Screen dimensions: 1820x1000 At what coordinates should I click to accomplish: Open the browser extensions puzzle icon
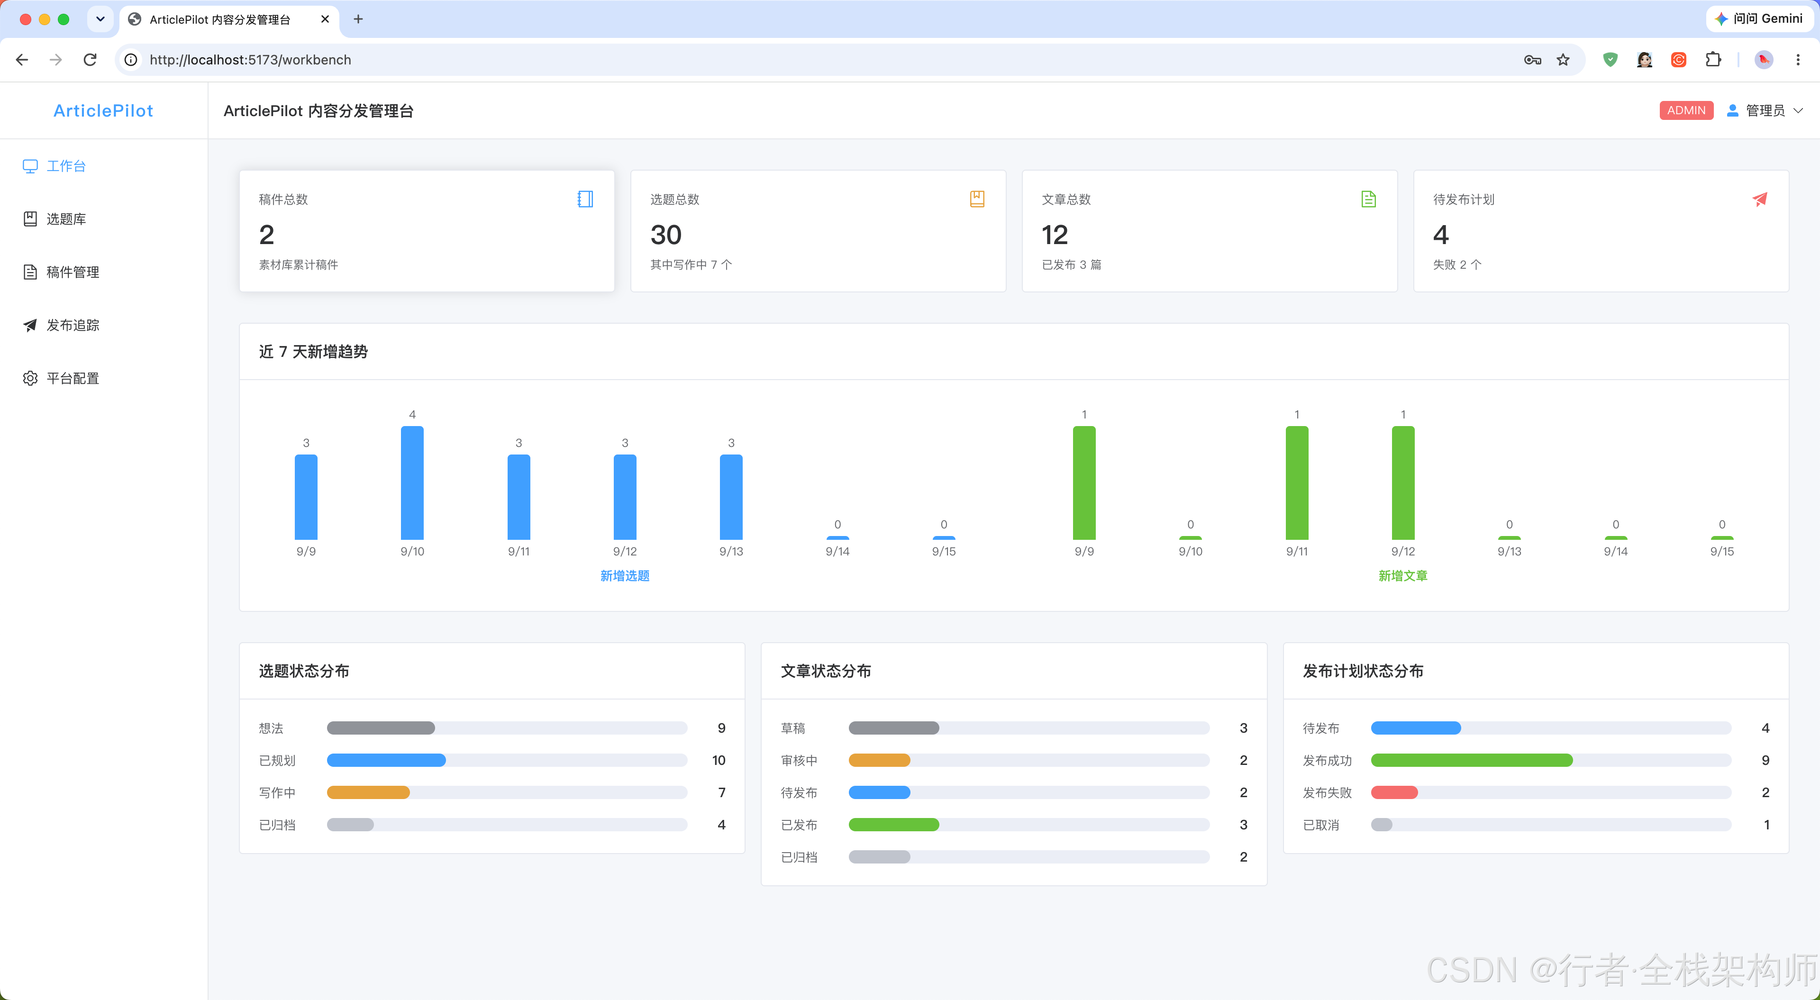coord(1712,60)
